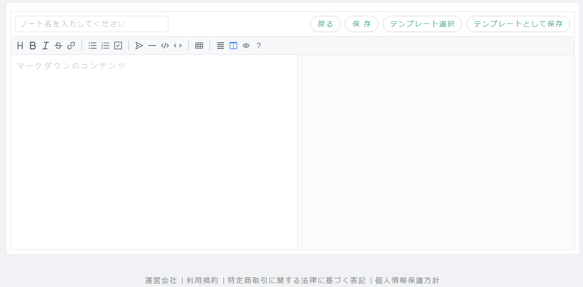The image size is (583, 287).
Task: Insert an unordered bullet list
Action: pyautogui.click(x=93, y=46)
